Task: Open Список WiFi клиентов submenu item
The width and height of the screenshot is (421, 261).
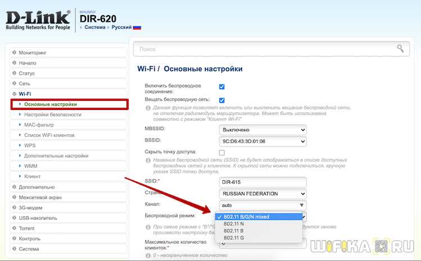Action: pos(68,135)
